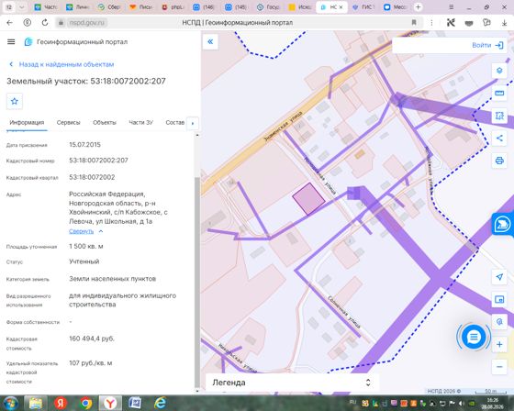Screen dimensions: 514x411
Task: Expand the tab group count dropdown
Action: point(22,7)
